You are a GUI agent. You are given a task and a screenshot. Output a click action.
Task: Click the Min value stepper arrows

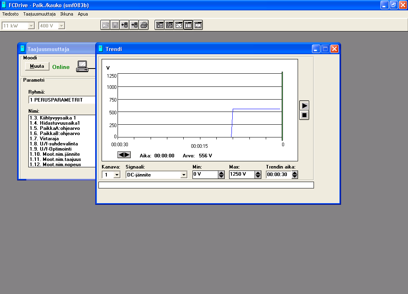coord(221,174)
